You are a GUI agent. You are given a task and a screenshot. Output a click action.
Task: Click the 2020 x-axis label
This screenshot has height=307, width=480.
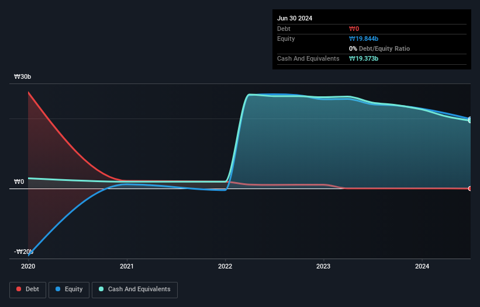click(x=28, y=266)
